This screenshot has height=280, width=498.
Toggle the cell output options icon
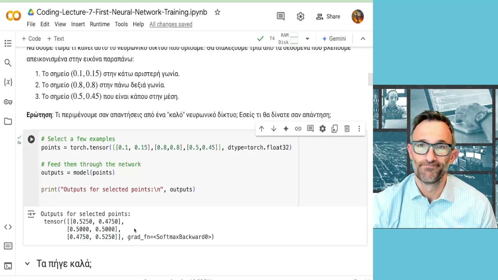(32, 214)
